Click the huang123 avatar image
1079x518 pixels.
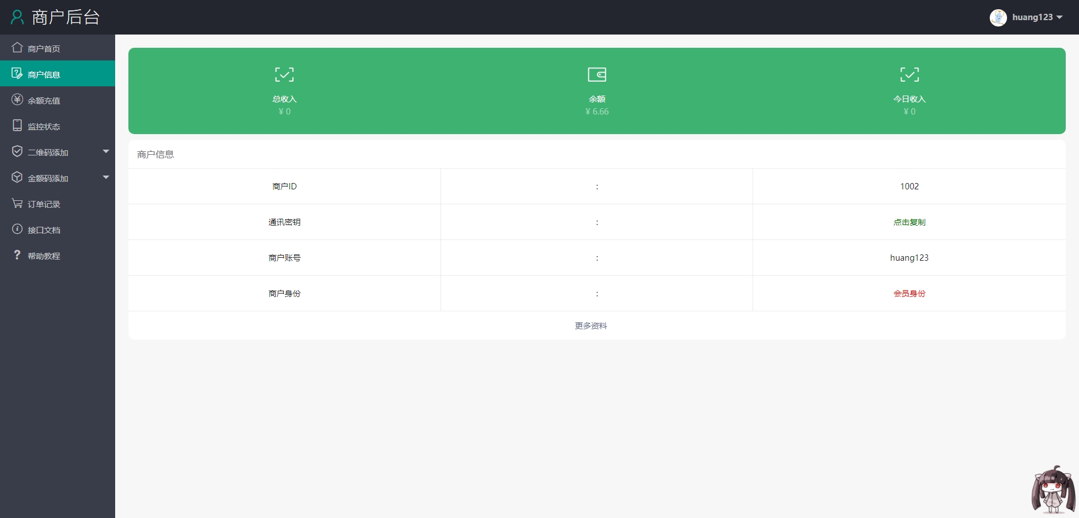(x=998, y=17)
